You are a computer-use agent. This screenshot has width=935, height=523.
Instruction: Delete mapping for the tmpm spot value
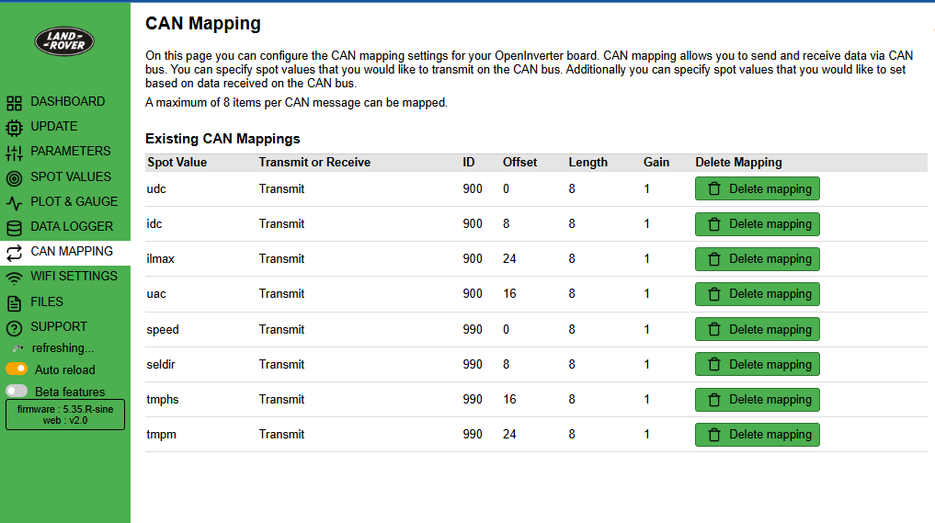(x=757, y=435)
